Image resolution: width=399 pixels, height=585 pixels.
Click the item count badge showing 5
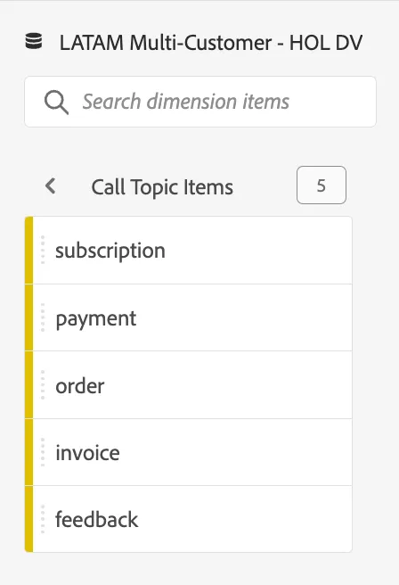(x=322, y=185)
